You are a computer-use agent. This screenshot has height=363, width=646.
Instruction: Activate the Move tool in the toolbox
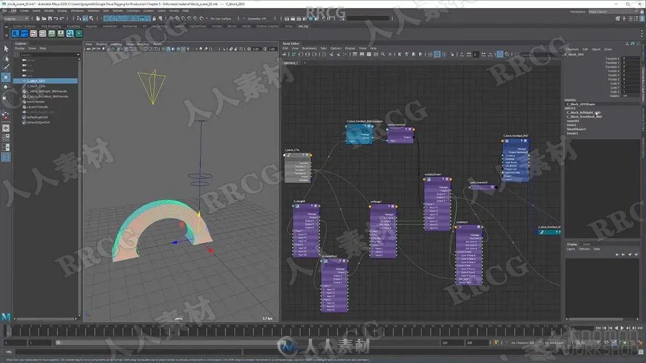point(6,77)
